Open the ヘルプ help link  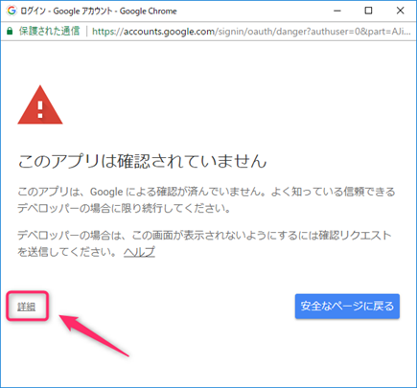click(x=139, y=252)
